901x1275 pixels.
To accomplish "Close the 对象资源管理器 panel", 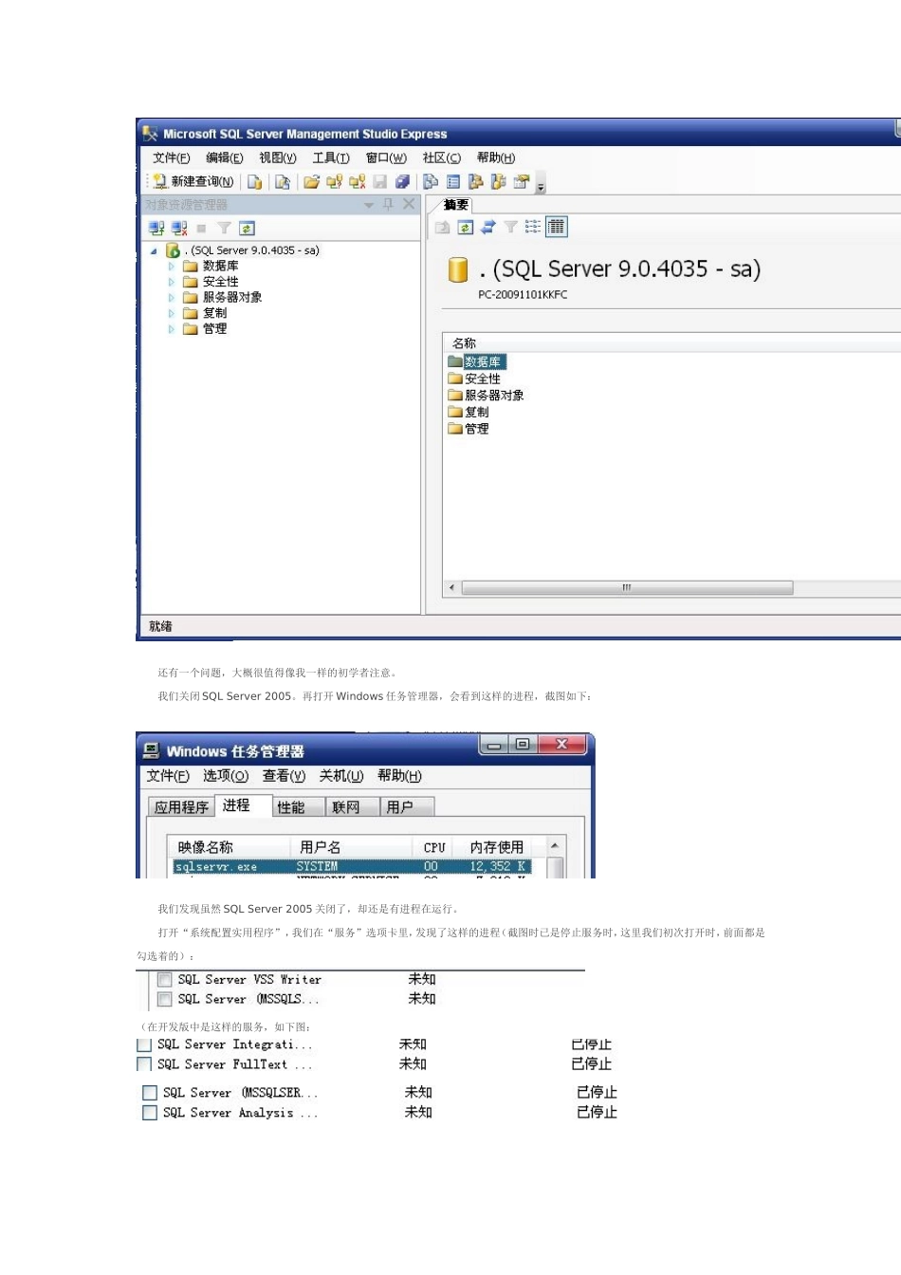I will click(409, 204).
